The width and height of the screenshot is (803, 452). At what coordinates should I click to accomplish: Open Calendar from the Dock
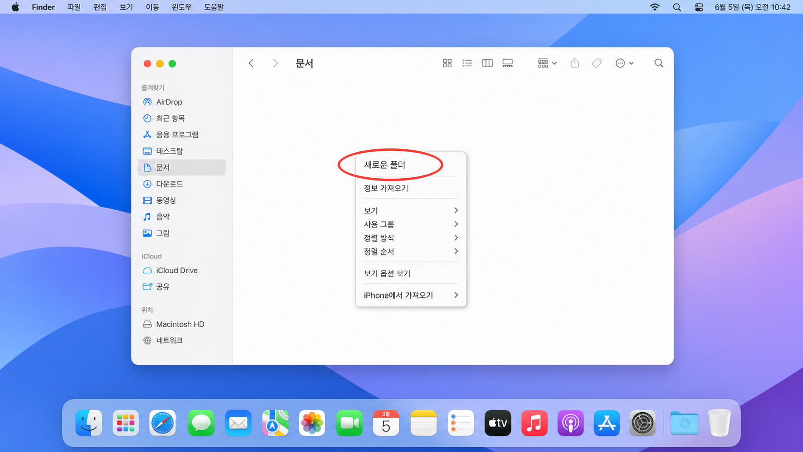coord(386,423)
